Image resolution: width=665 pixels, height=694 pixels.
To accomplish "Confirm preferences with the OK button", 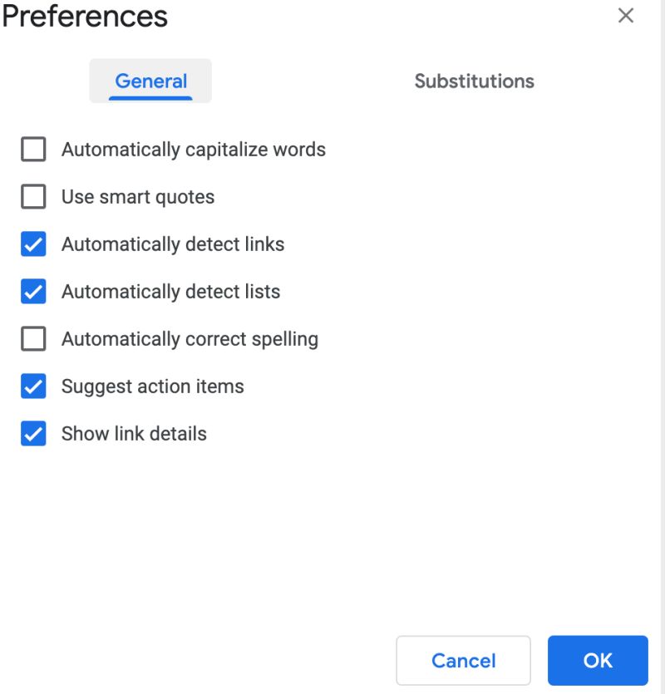I will click(598, 661).
